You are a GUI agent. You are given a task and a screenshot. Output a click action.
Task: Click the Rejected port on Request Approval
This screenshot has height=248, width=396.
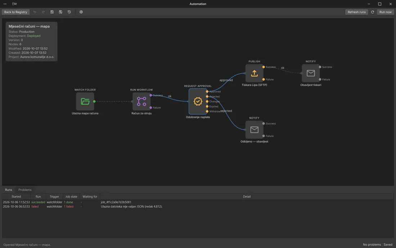click(207, 97)
